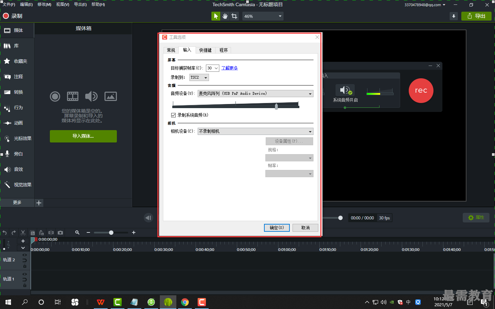The image size is (495, 309).
Task: Open the 相机设备 camera dropdown
Action: tap(255, 131)
